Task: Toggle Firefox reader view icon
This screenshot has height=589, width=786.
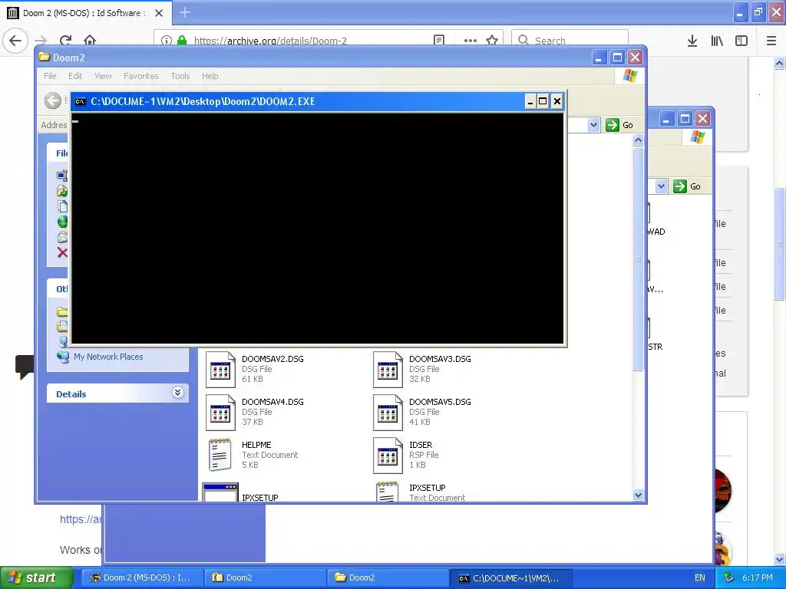Action: (439, 40)
